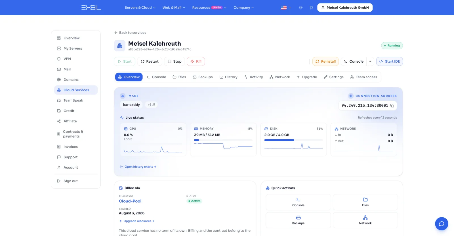Open Contracts & payments in sidebar
This screenshot has width=454, height=236.
pos(76,134)
